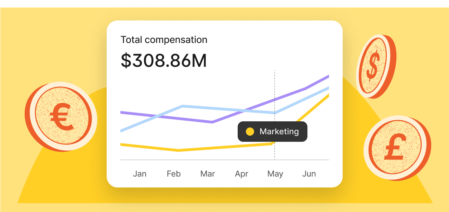Select the Jan month label
Image resolution: width=449 pixels, height=212 pixels.
click(x=140, y=174)
